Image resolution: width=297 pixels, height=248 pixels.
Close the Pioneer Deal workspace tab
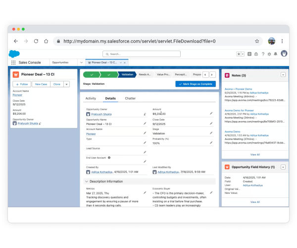[125, 62]
